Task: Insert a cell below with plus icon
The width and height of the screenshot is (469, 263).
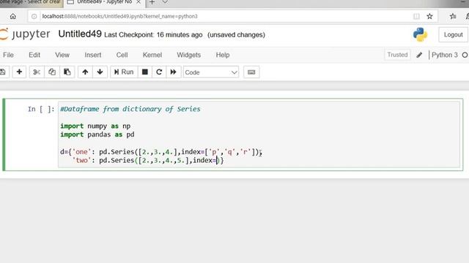Action: click(19, 72)
